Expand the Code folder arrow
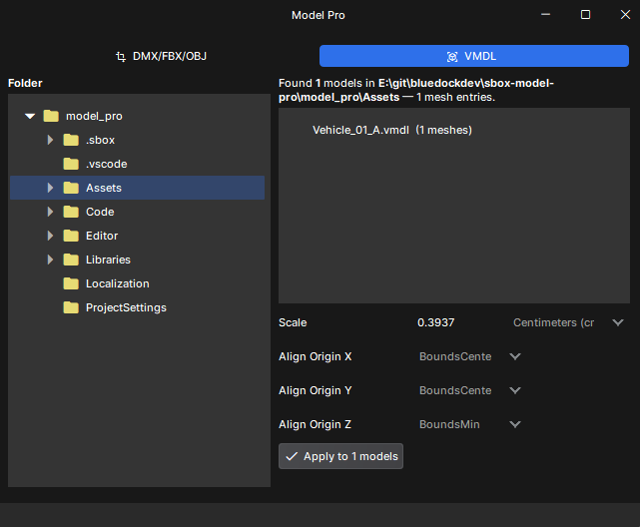This screenshot has height=527, width=640. pyautogui.click(x=50, y=212)
